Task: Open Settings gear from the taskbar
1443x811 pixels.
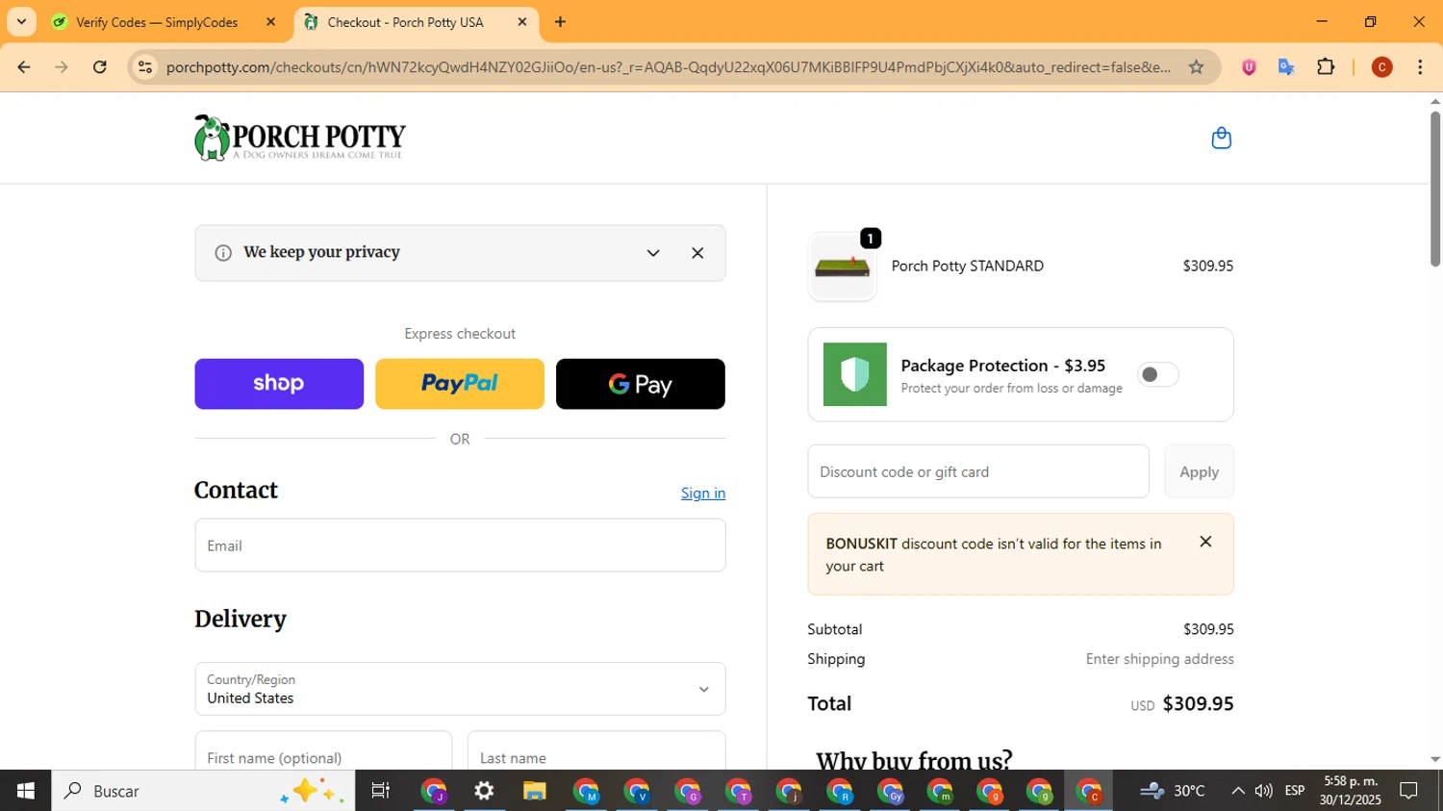Action: click(x=484, y=791)
